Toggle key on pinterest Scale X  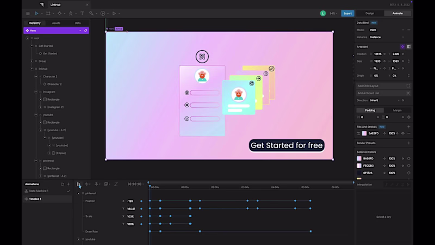point(141,216)
